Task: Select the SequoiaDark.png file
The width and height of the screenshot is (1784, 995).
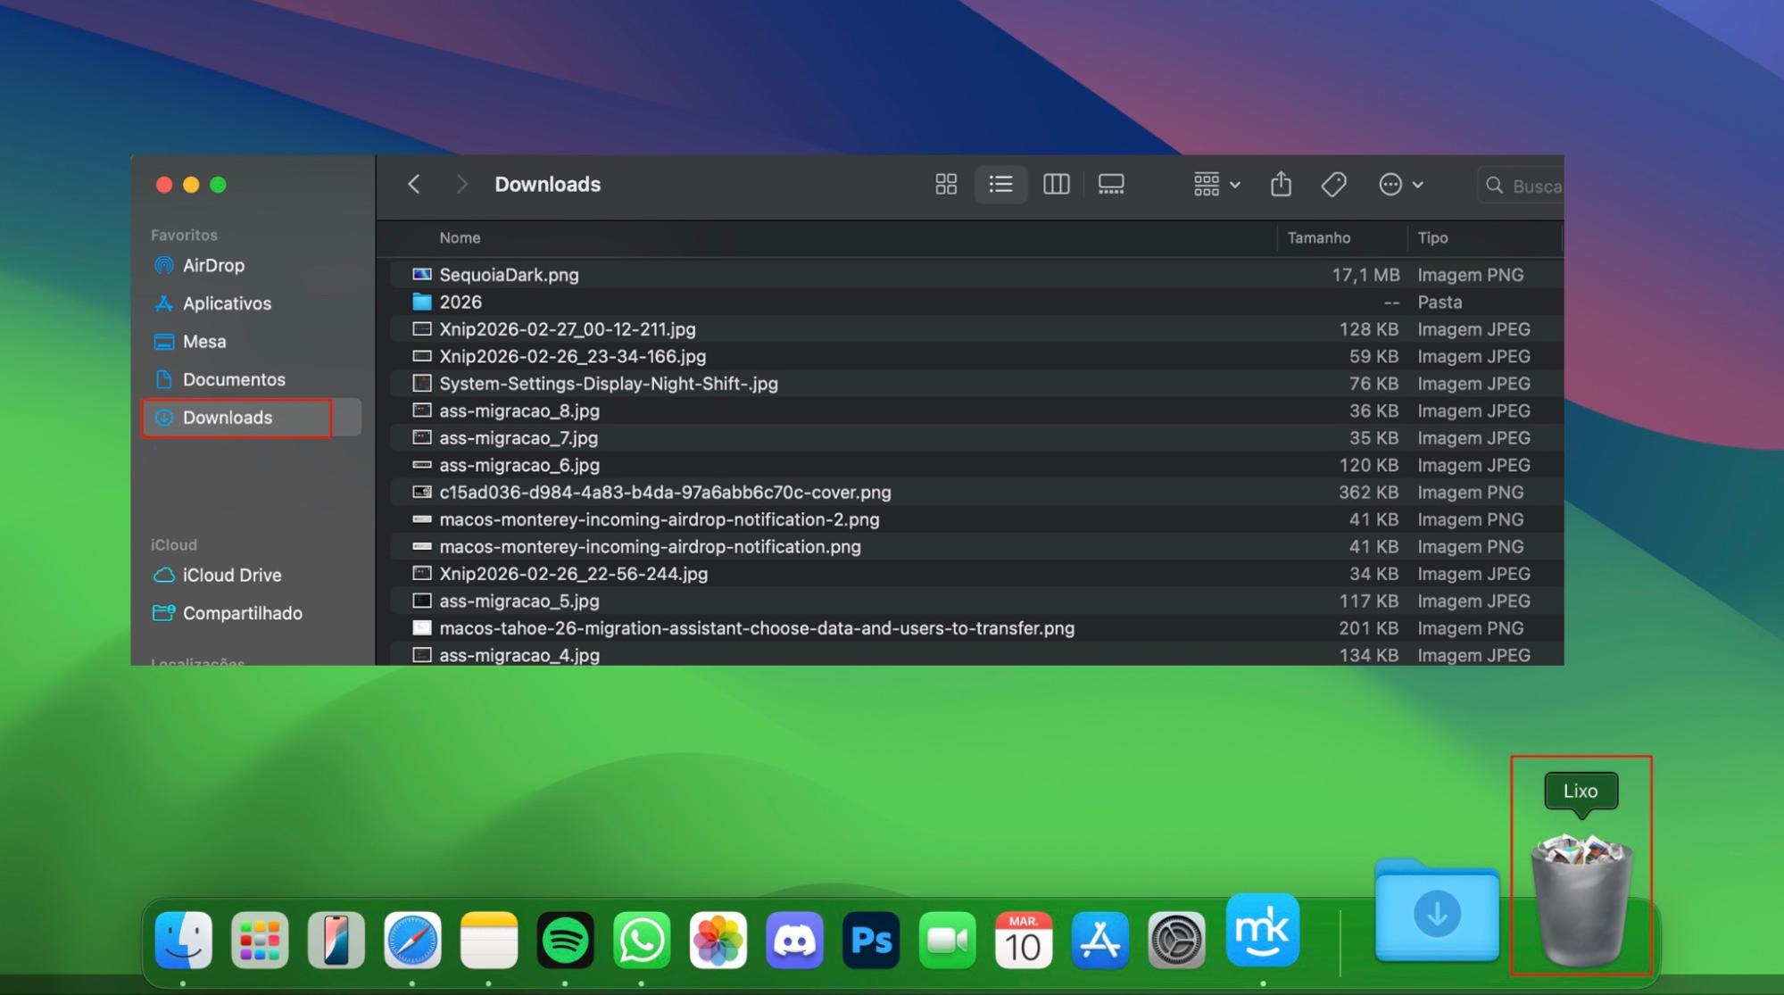Action: [509, 275]
